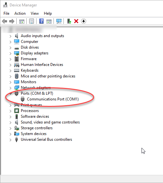Click the down-arrow disable device icon
The height and width of the screenshot is (183, 163).
(x=84, y=21)
